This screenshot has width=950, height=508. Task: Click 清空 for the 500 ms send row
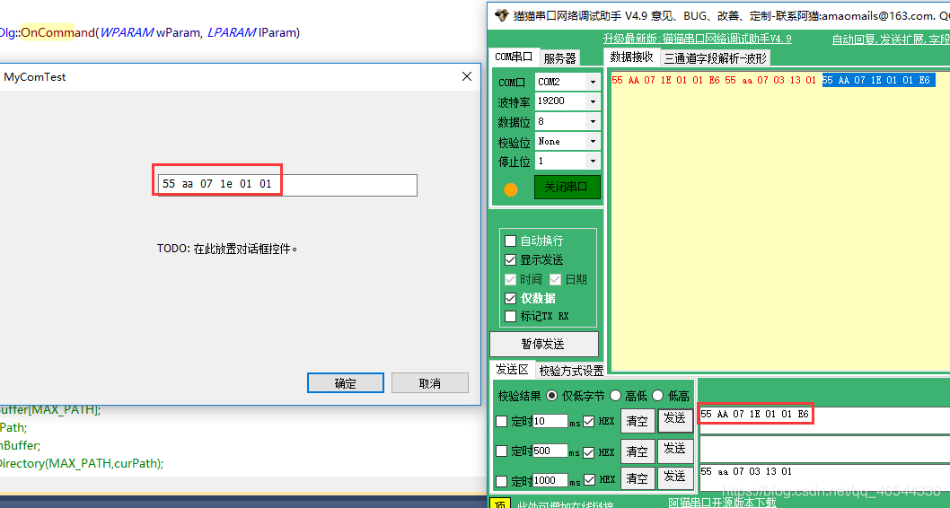coord(638,451)
